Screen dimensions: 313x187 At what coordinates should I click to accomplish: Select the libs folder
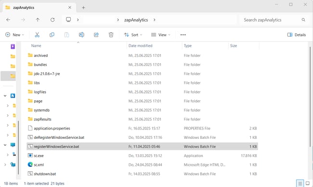point(142,83)
